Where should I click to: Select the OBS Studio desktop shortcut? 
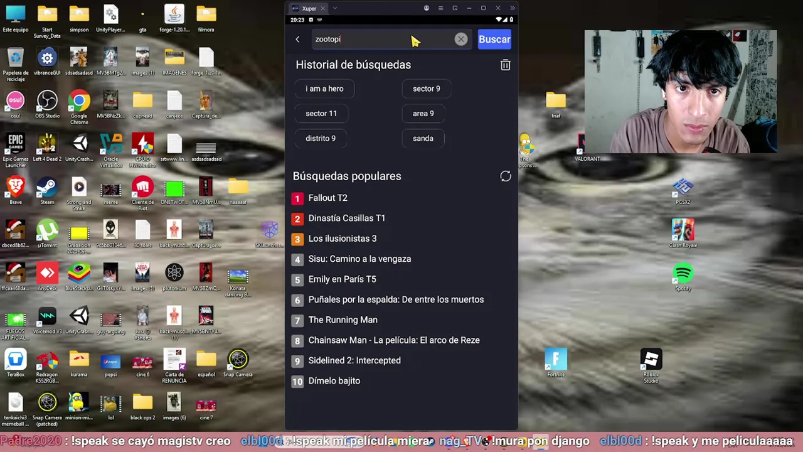48,104
